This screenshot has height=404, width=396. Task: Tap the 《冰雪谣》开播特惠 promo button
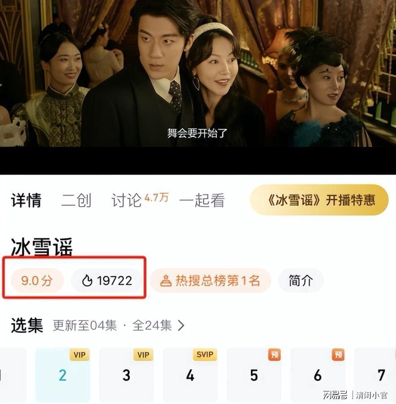(319, 200)
